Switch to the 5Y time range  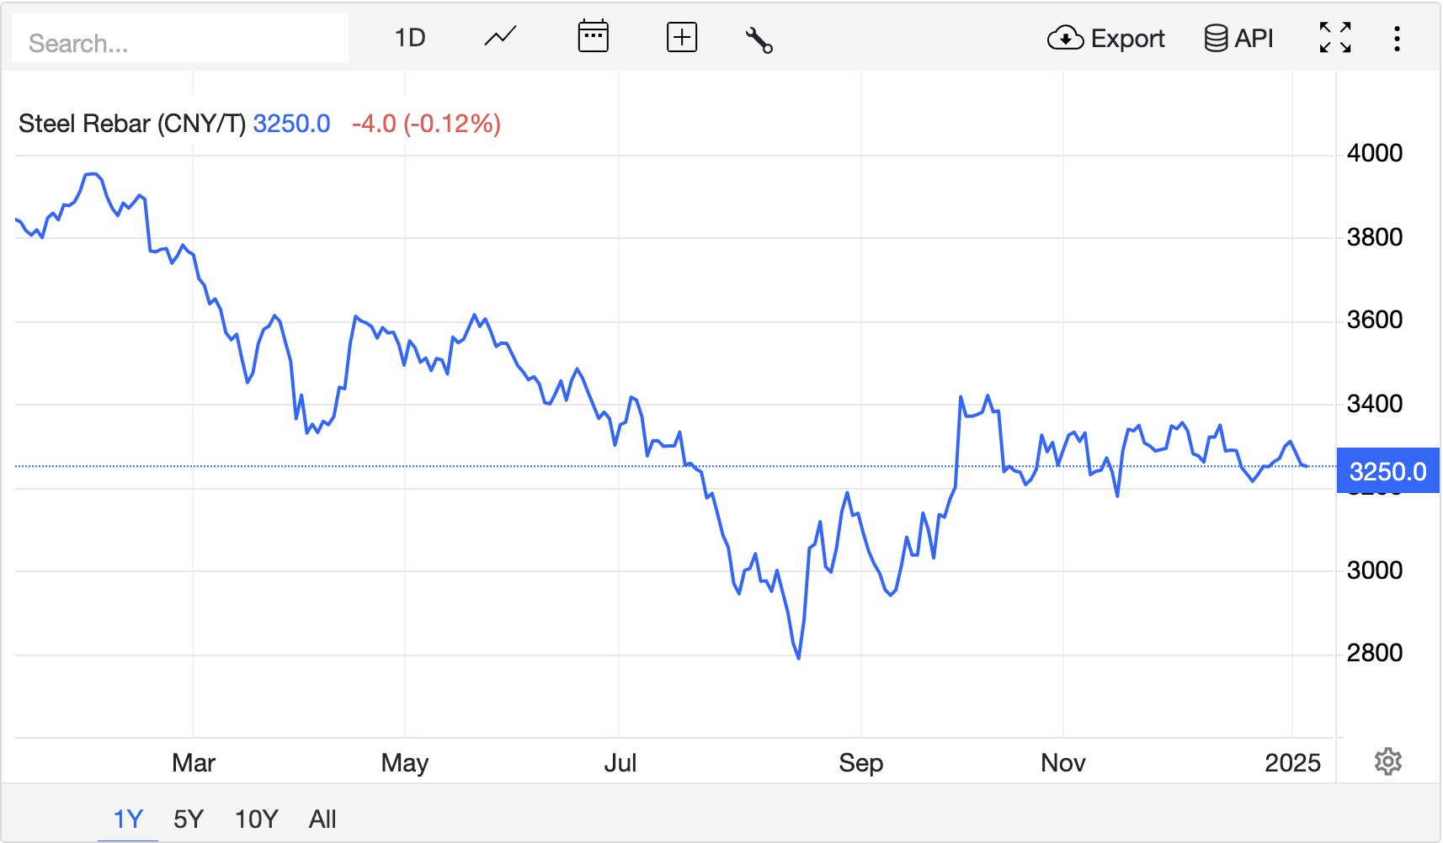point(189,819)
